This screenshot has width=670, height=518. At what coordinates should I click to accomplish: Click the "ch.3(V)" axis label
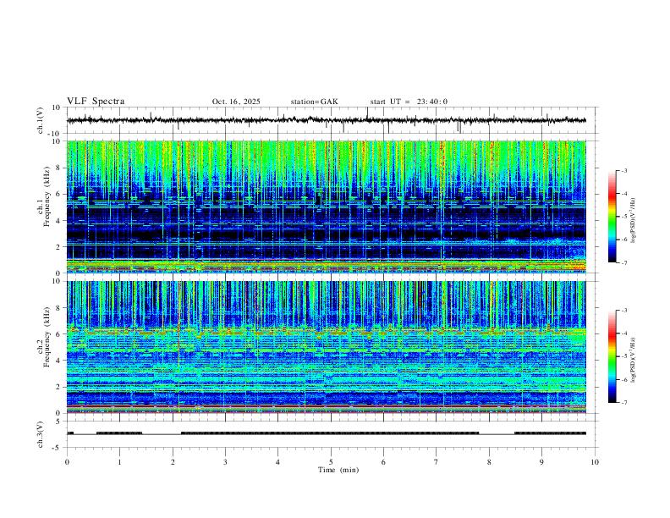(41, 434)
